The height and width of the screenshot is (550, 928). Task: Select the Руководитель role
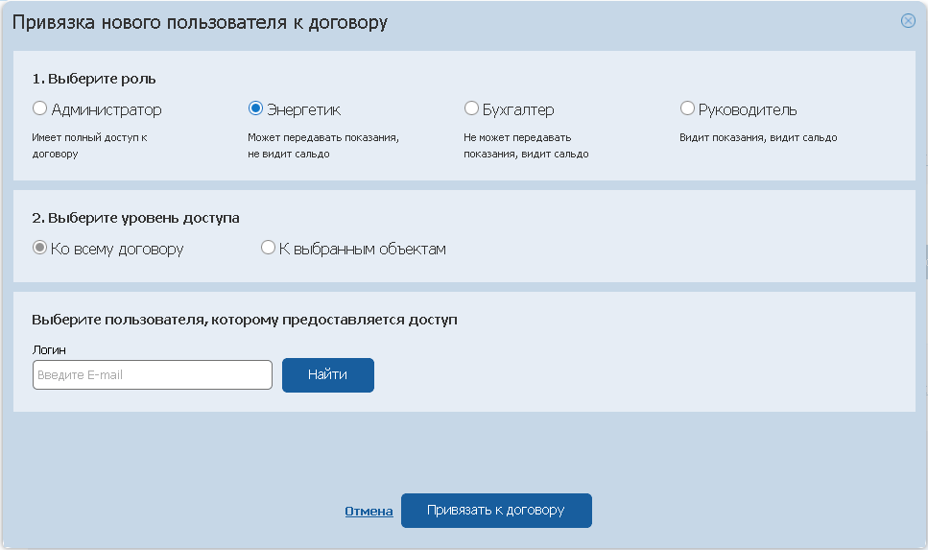click(x=687, y=108)
